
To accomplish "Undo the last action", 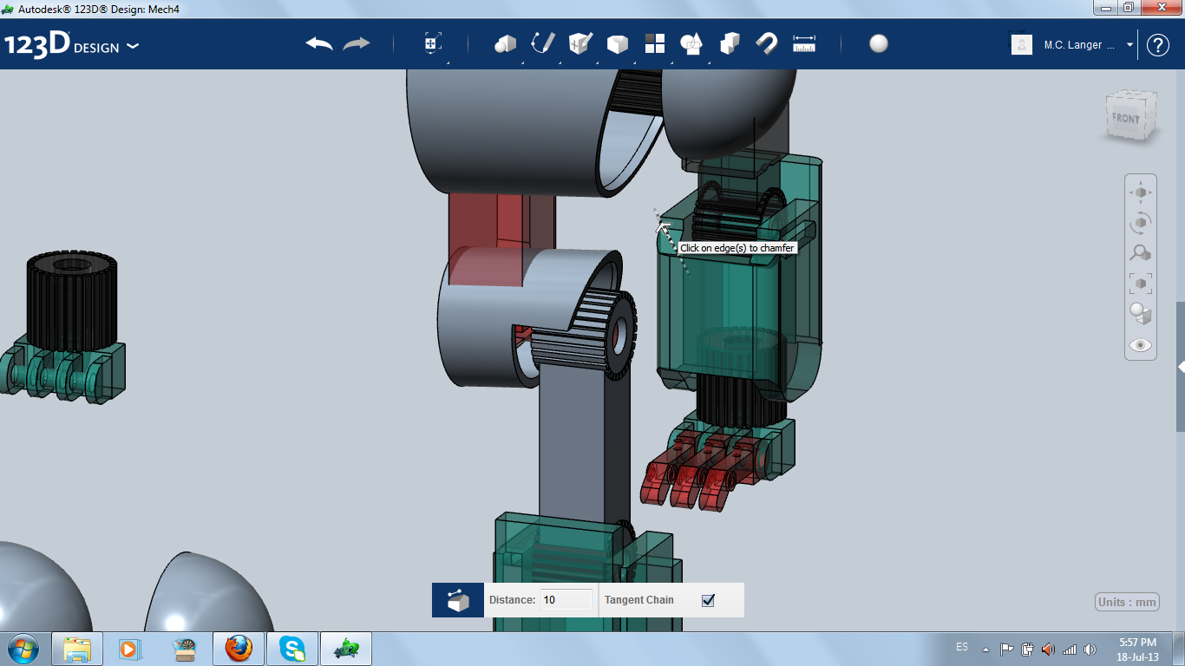I will [x=319, y=43].
